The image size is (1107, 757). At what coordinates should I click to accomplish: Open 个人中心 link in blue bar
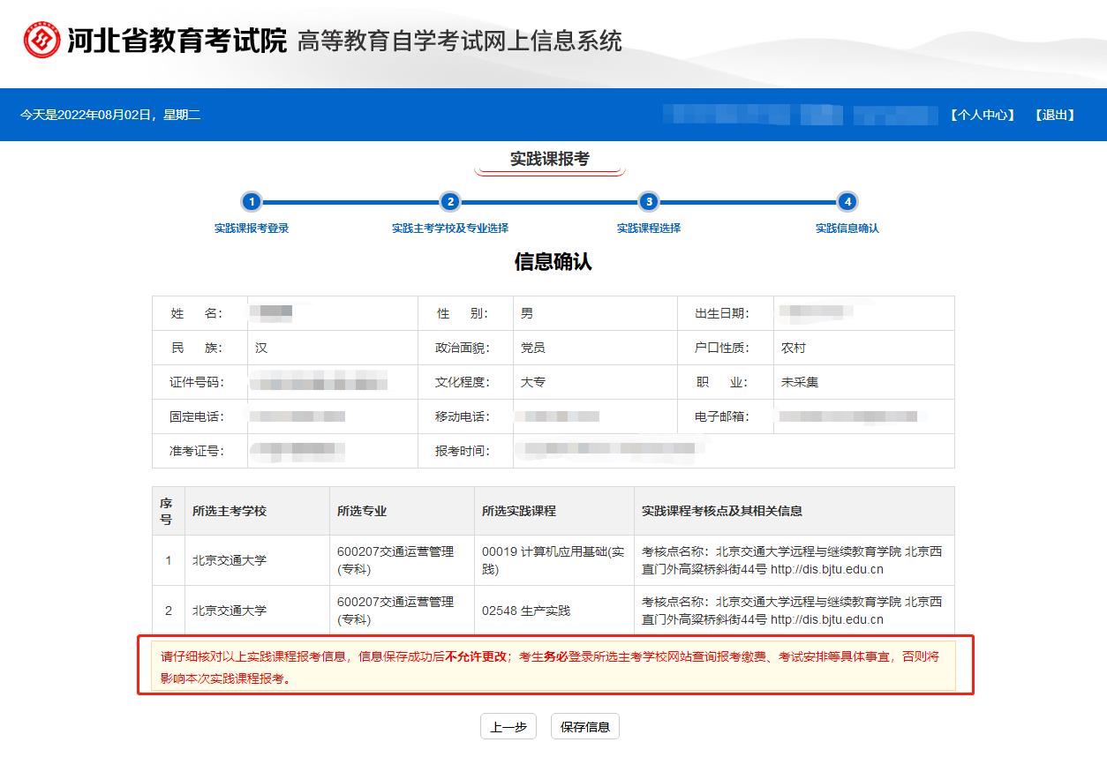coord(983,115)
